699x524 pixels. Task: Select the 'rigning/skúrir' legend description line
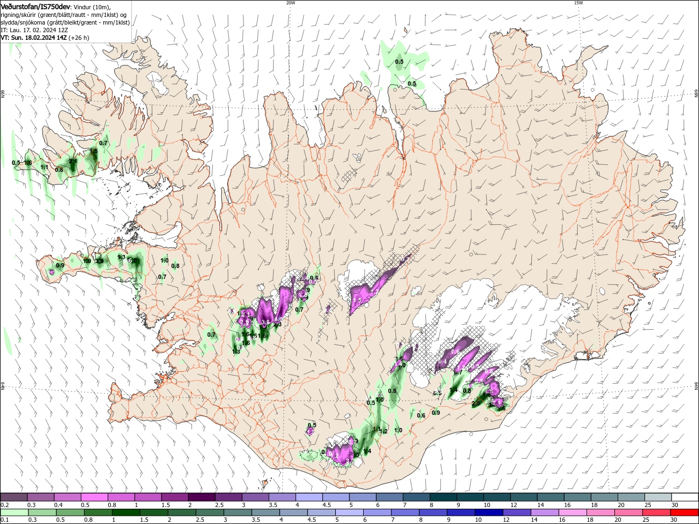point(64,15)
